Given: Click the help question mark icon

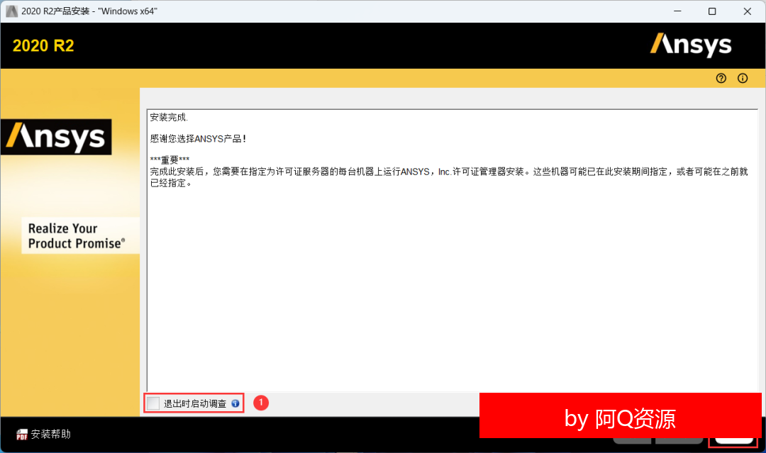Looking at the screenshot, I should (721, 78).
